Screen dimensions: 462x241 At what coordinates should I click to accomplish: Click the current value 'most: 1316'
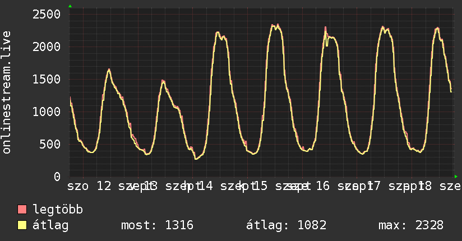[x=157, y=225]
